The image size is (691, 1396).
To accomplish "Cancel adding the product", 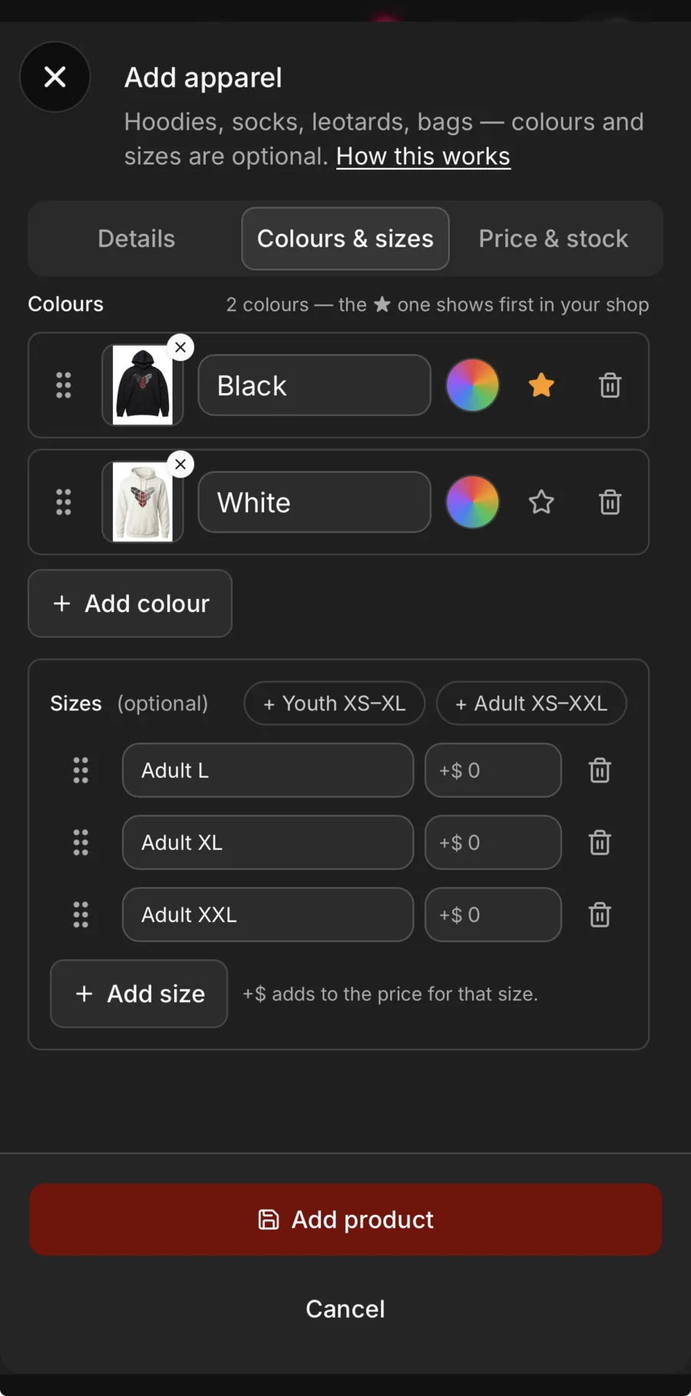I will (345, 1308).
